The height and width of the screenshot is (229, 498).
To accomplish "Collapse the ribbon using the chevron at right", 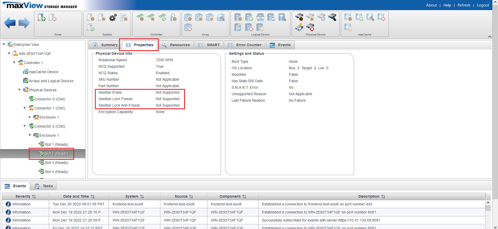I will click(x=490, y=37).
